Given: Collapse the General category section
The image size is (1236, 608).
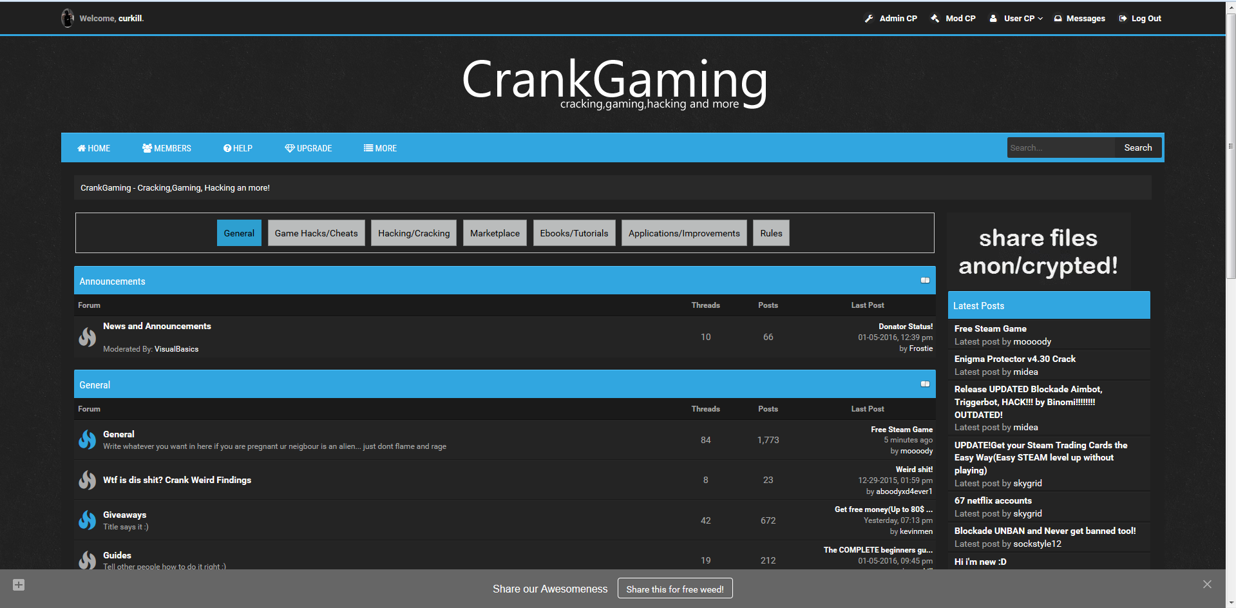Looking at the screenshot, I should click(925, 385).
